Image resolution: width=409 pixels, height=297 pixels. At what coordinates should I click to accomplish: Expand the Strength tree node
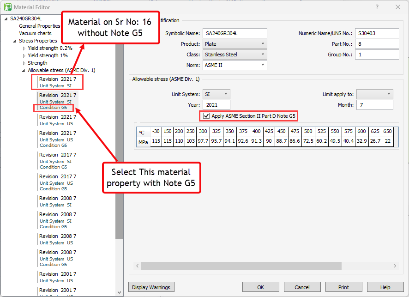tap(24, 63)
